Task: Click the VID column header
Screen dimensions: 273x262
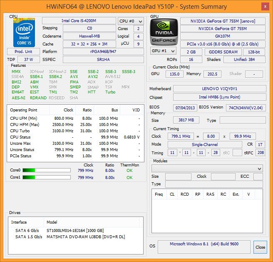Action: pyautogui.click(x=131, y=110)
